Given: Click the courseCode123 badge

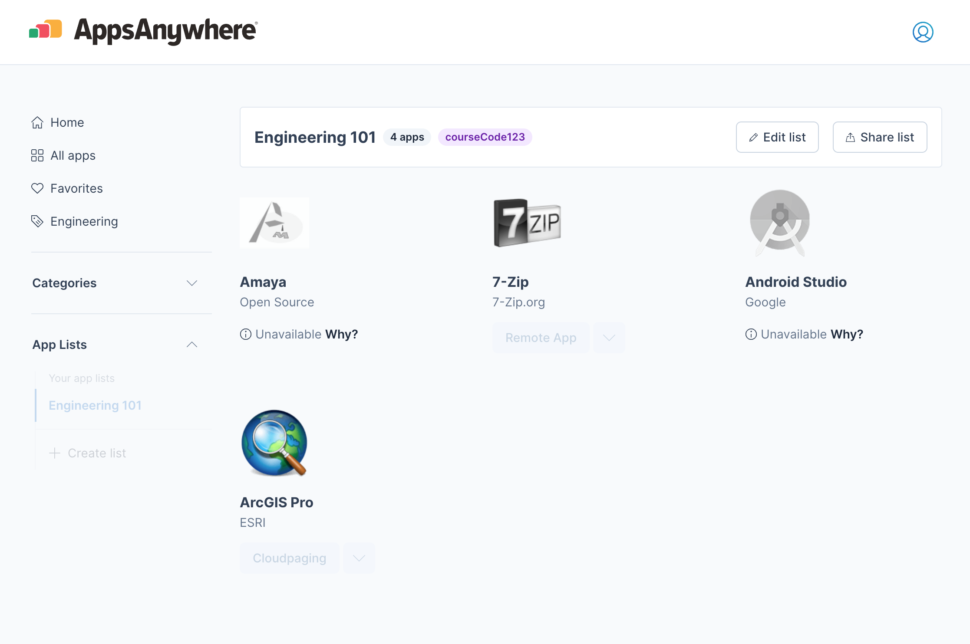Looking at the screenshot, I should [x=485, y=137].
